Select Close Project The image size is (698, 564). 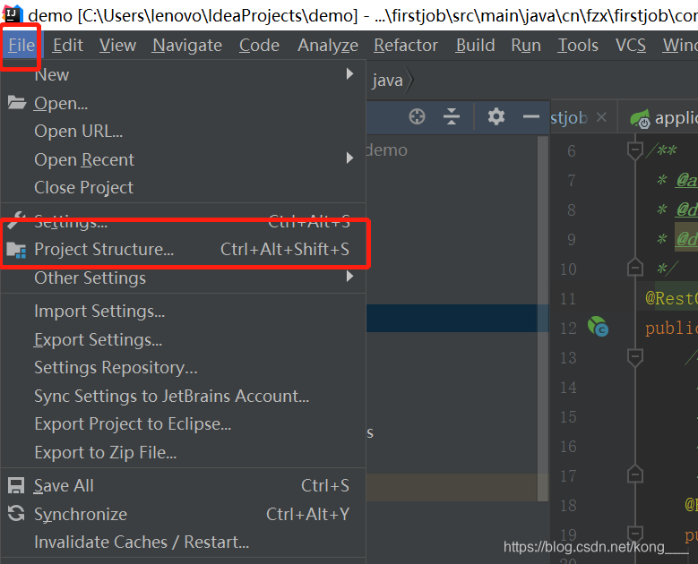tap(183, 187)
